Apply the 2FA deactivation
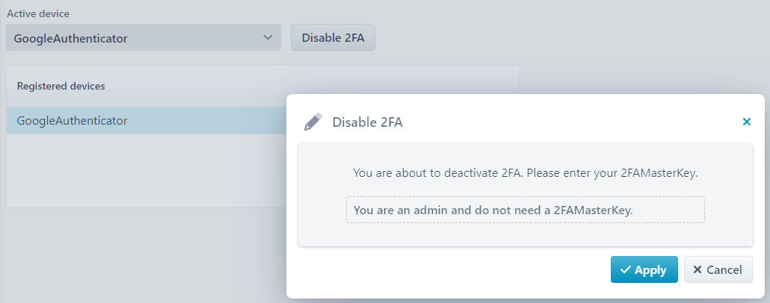 coord(644,269)
